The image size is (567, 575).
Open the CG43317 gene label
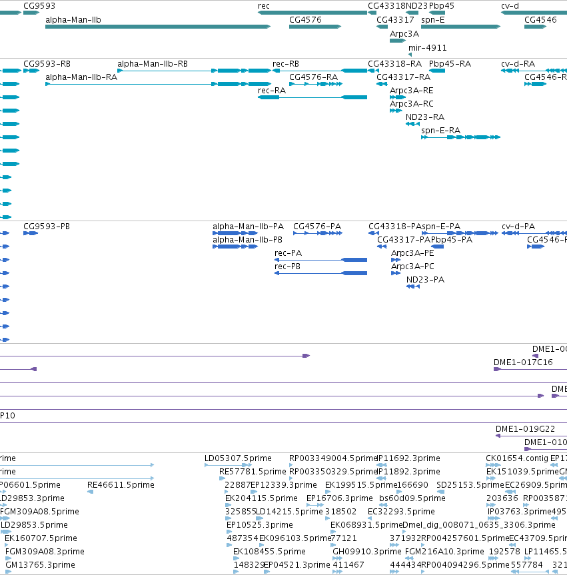(x=395, y=20)
